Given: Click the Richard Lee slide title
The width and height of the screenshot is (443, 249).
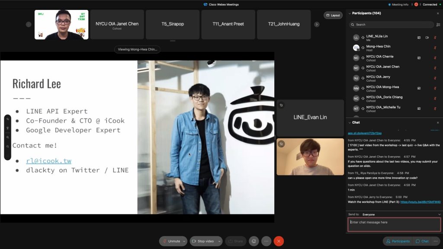Looking at the screenshot, I should pos(37,84).
